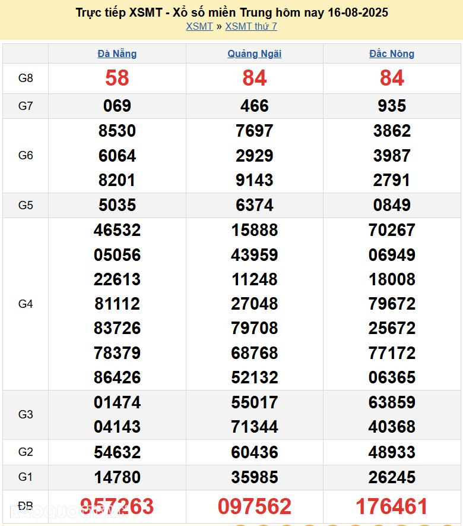
Task: Click the G6 row label
Action: coord(26,155)
